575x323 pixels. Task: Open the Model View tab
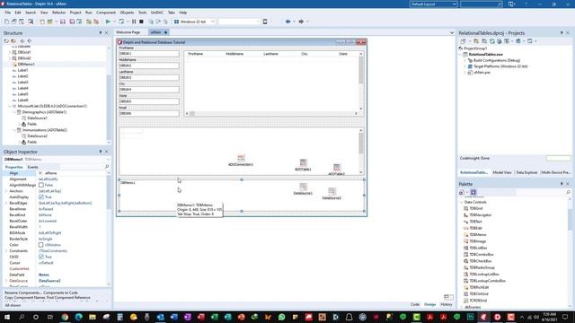502,172
